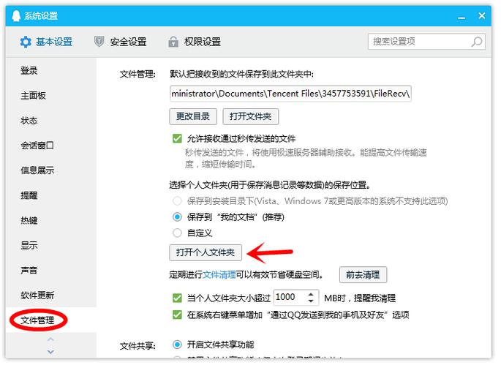Select 文件管理 in the sidebar

click(37, 320)
